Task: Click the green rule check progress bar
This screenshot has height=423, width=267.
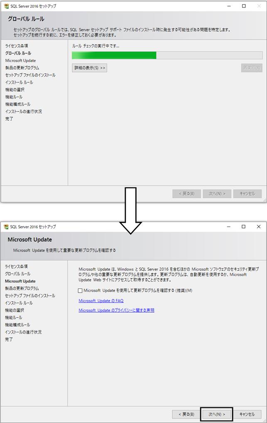Action: coord(167,55)
